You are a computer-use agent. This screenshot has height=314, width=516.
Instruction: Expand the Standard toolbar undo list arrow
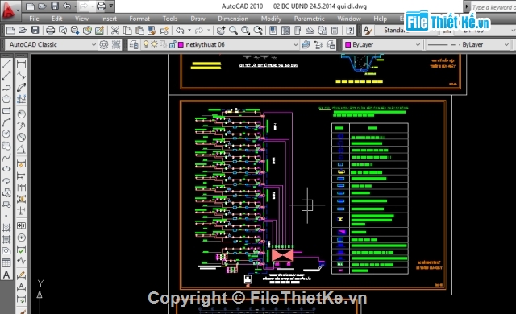[189, 31]
